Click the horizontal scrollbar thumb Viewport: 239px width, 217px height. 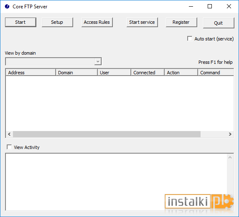pyautogui.click(x=107, y=134)
